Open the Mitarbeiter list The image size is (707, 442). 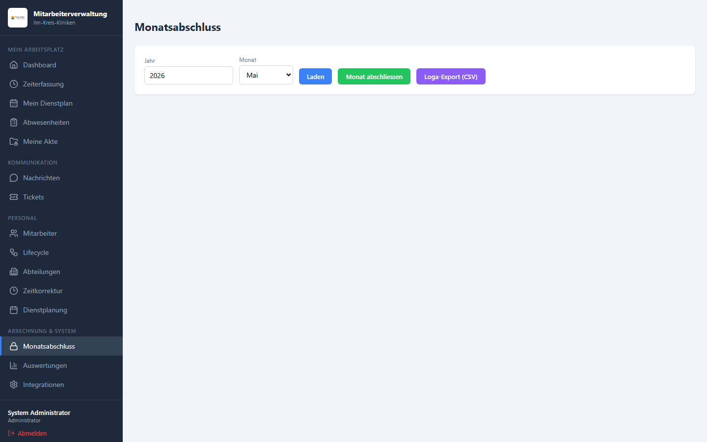pos(61,233)
